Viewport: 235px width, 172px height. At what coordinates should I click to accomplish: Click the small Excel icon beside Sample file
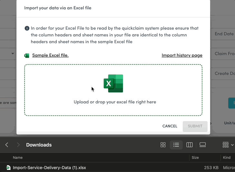pos(27,55)
